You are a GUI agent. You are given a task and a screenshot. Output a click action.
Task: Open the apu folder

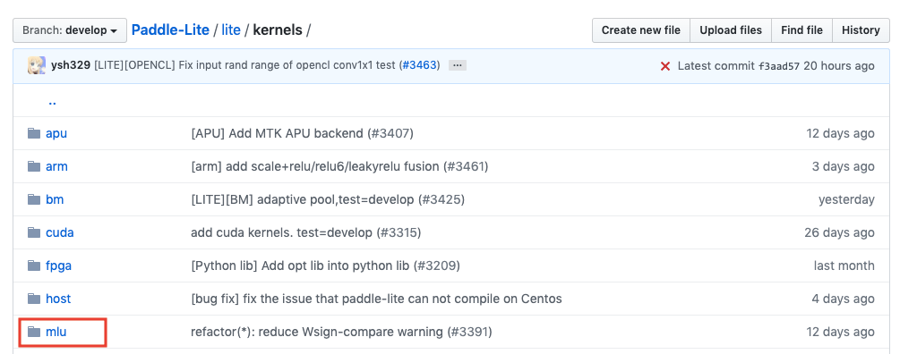click(56, 133)
